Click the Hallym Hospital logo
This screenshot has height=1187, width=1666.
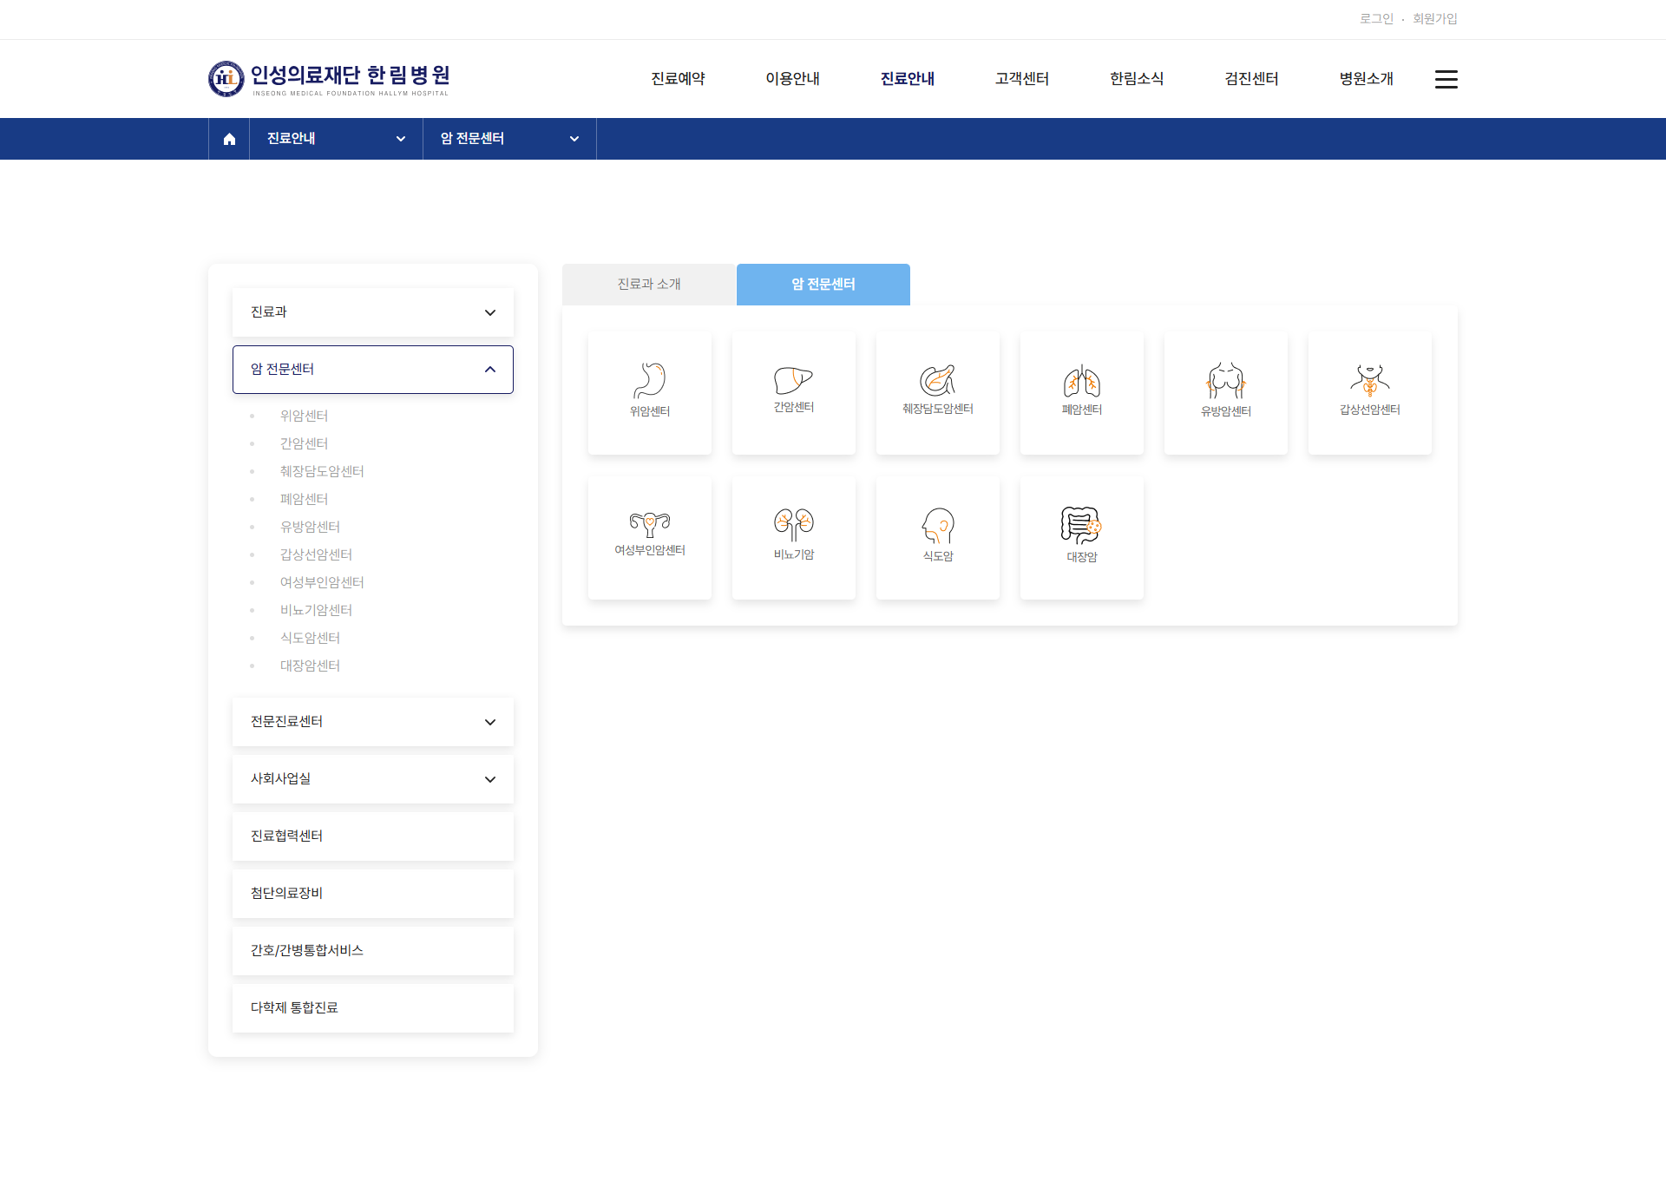[x=329, y=79]
